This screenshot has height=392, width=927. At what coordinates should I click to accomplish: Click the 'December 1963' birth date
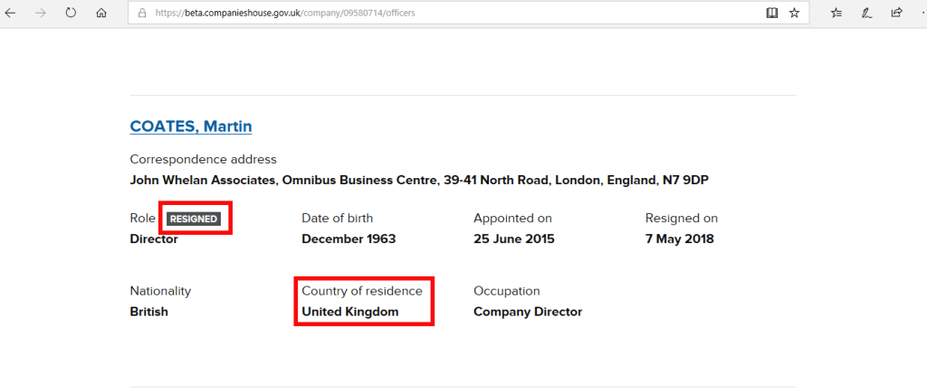click(x=349, y=239)
